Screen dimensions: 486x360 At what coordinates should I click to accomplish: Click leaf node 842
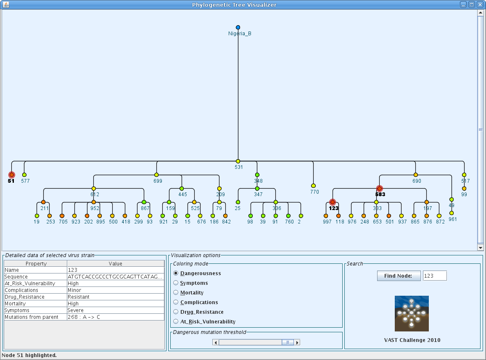coord(225,216)
